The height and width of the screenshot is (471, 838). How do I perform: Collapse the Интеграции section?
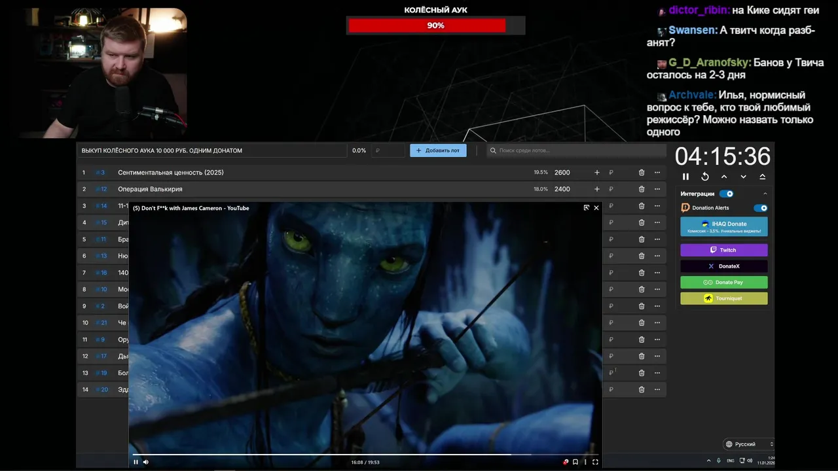765,194
